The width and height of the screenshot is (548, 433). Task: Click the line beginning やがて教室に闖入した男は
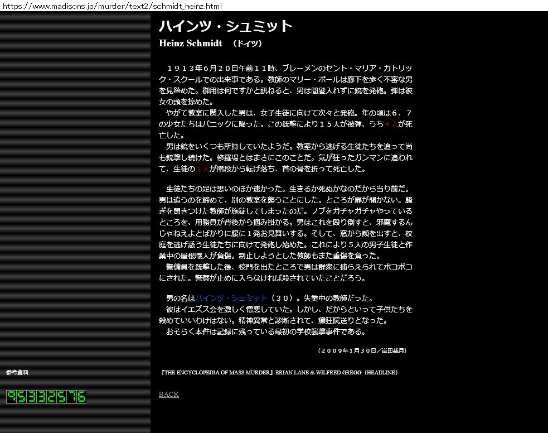coord(284,113)
